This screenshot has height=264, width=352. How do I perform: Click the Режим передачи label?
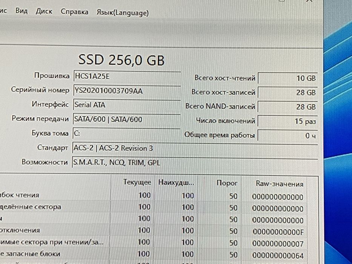[x=40, y=118]
